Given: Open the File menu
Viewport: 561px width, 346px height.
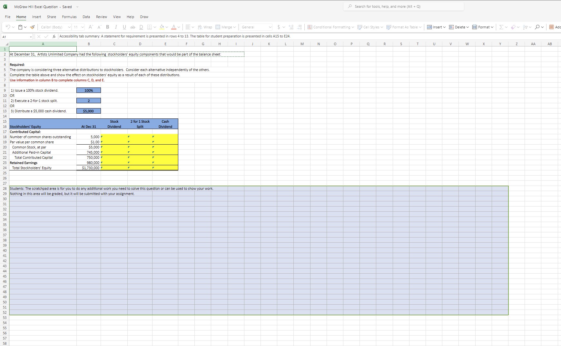Looking at the screenshot, I should pos(8,17).
